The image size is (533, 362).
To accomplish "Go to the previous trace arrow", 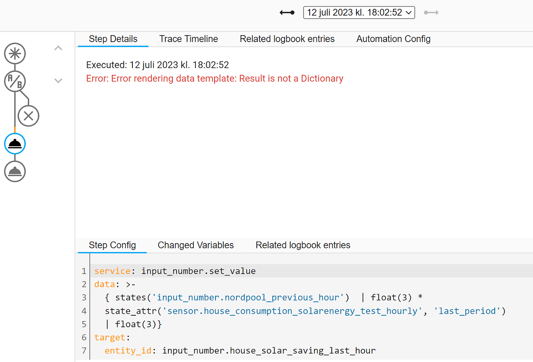I will coord(287,13).
